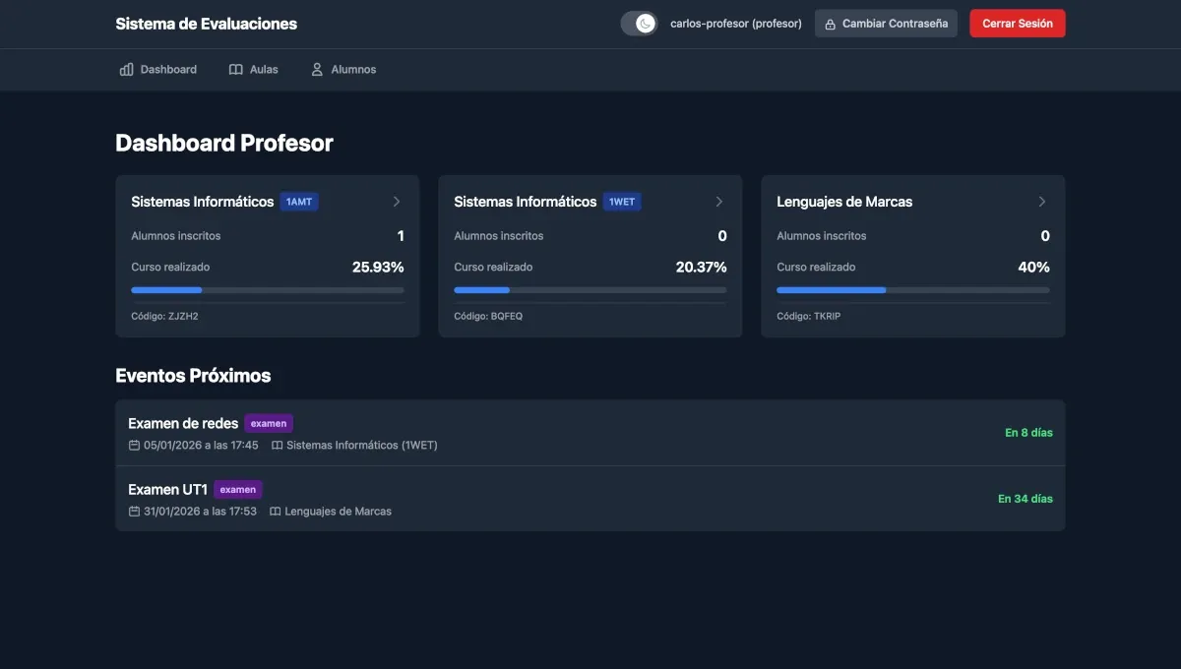Expand the Sistemas Informáticos 1AMT card chevron
1181x669 pixels.
click(397, 201)
